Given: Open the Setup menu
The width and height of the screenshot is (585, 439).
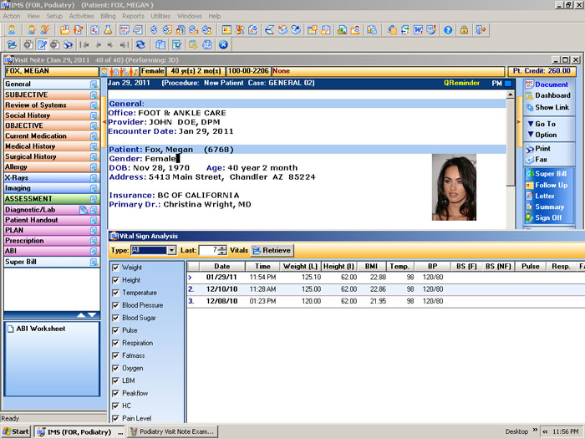Looking at the screenshot, I should (x=54, y=16).
